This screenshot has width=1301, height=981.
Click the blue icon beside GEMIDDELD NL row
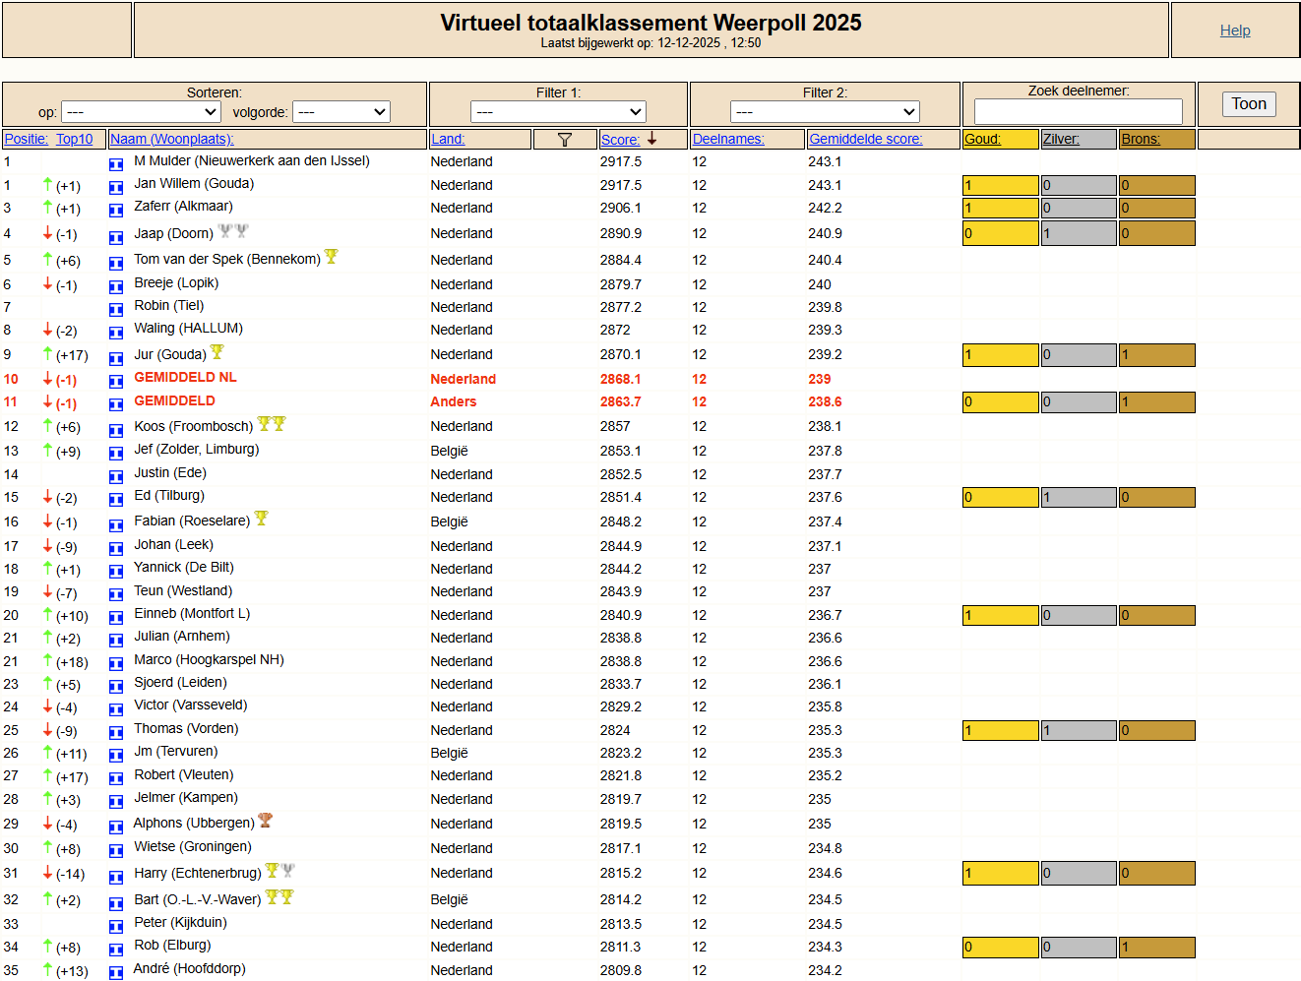(x=116, y=381)
